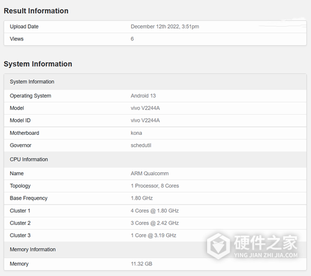Click the 'Memory Information' section header
Viewport: 311px width, 276px height.
pyautogui.click(x=155, y=249)
